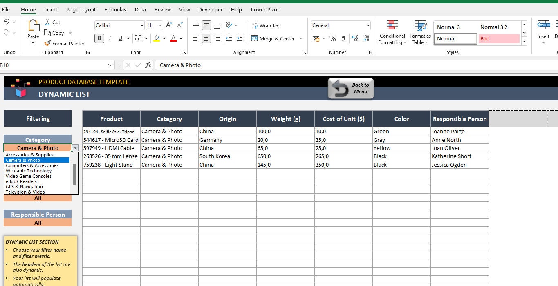558x286 pixels.
Task: Apply Percent Style number format
Action: coord(333,38)
